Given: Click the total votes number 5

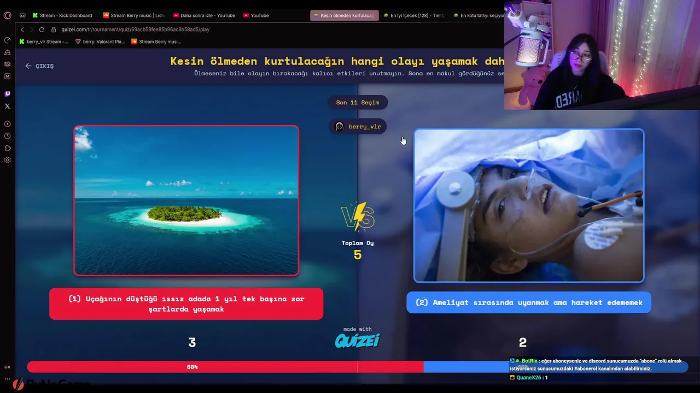Looking at the screenshot, I should coord(358,255).
